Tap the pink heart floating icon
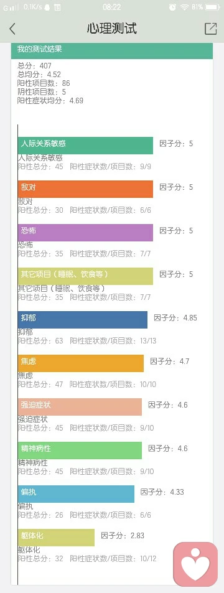This screenshot has width=224, height=593. 195,564
